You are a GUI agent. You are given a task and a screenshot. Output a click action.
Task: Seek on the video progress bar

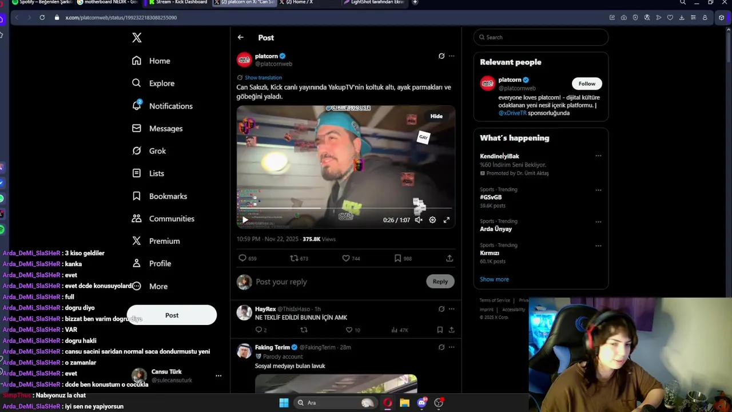coord(346,208)
